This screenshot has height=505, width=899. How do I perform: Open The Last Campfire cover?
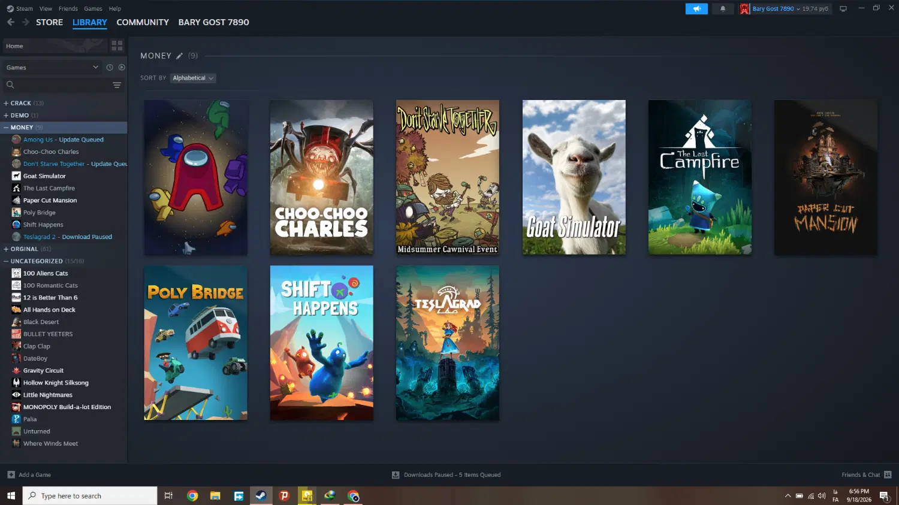pos(700,177)
